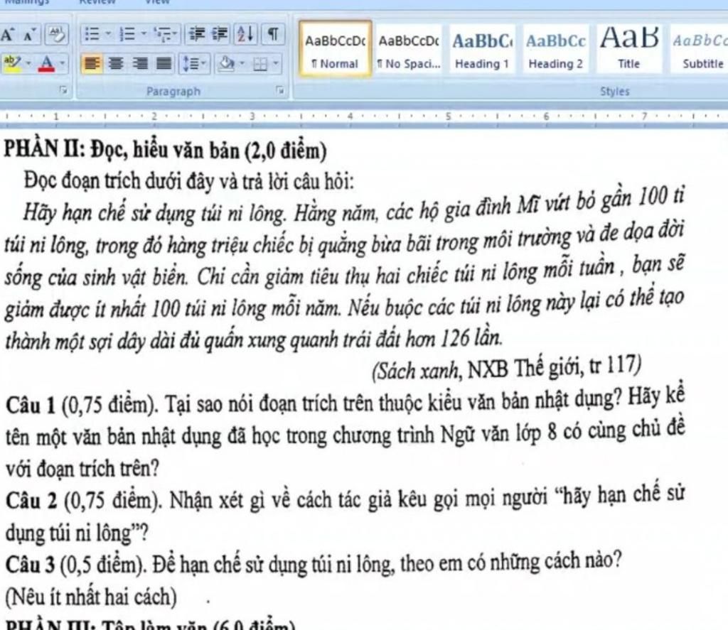Click the italic sentence 'Hãy hạn chế sử dụng túi ni lông'
Viewport: 728px width, 630px height.
tap(155, 213)
